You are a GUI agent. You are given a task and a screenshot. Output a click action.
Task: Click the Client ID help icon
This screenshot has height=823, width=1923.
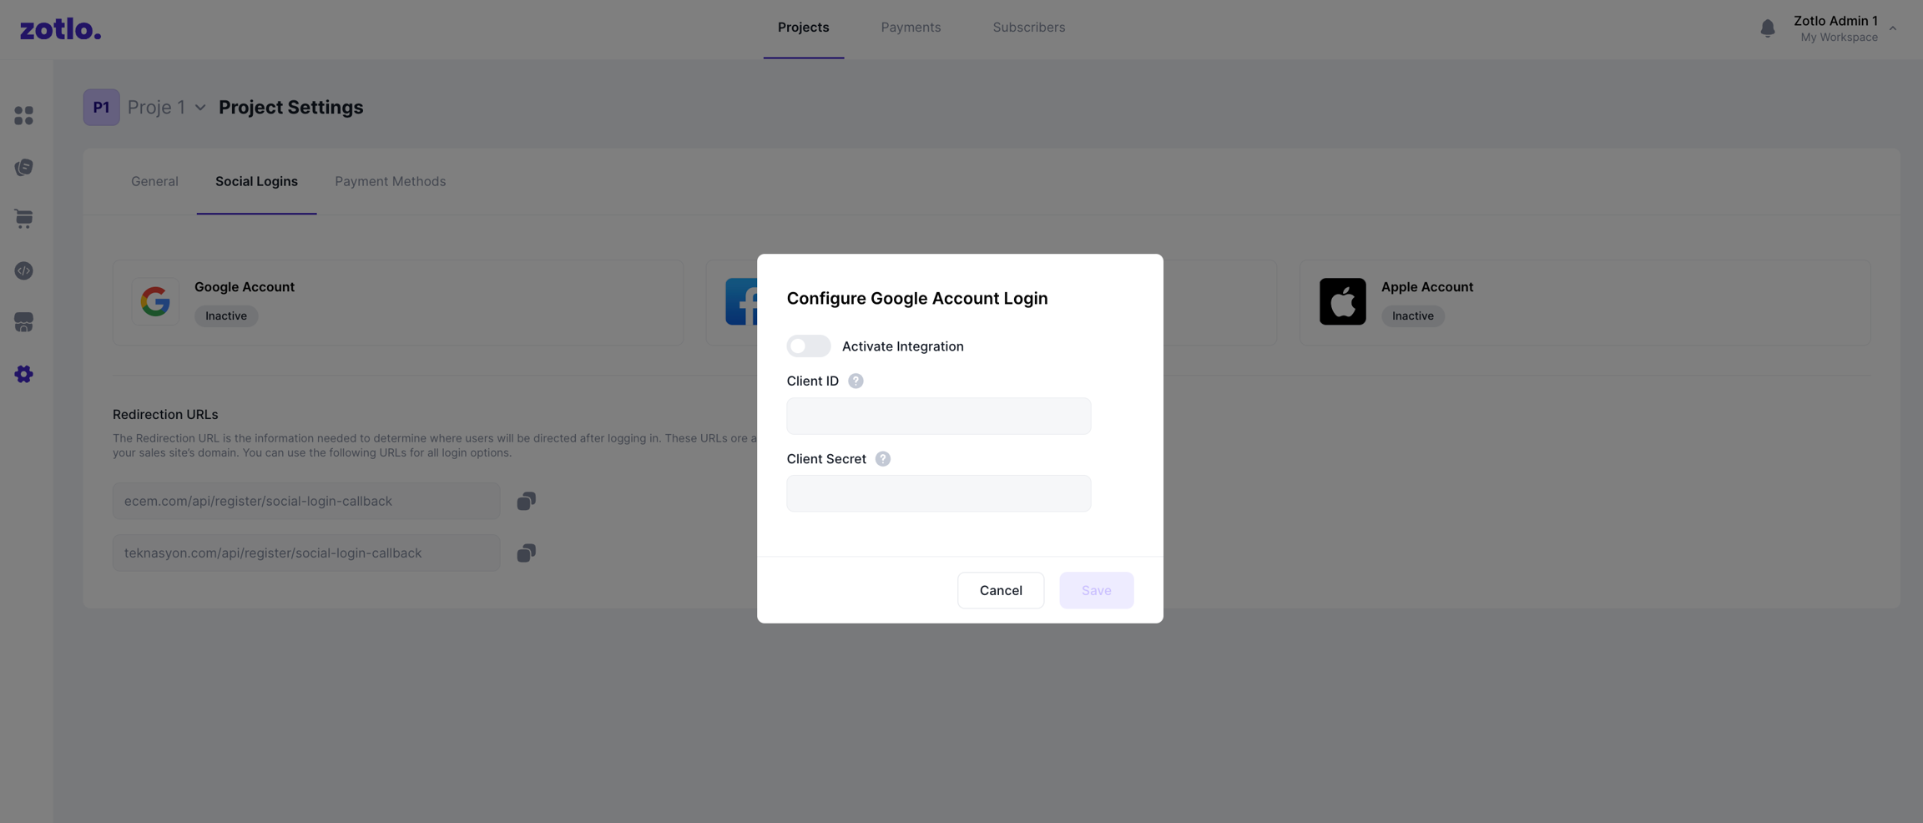pyautogui.click(x=856, y=381)
